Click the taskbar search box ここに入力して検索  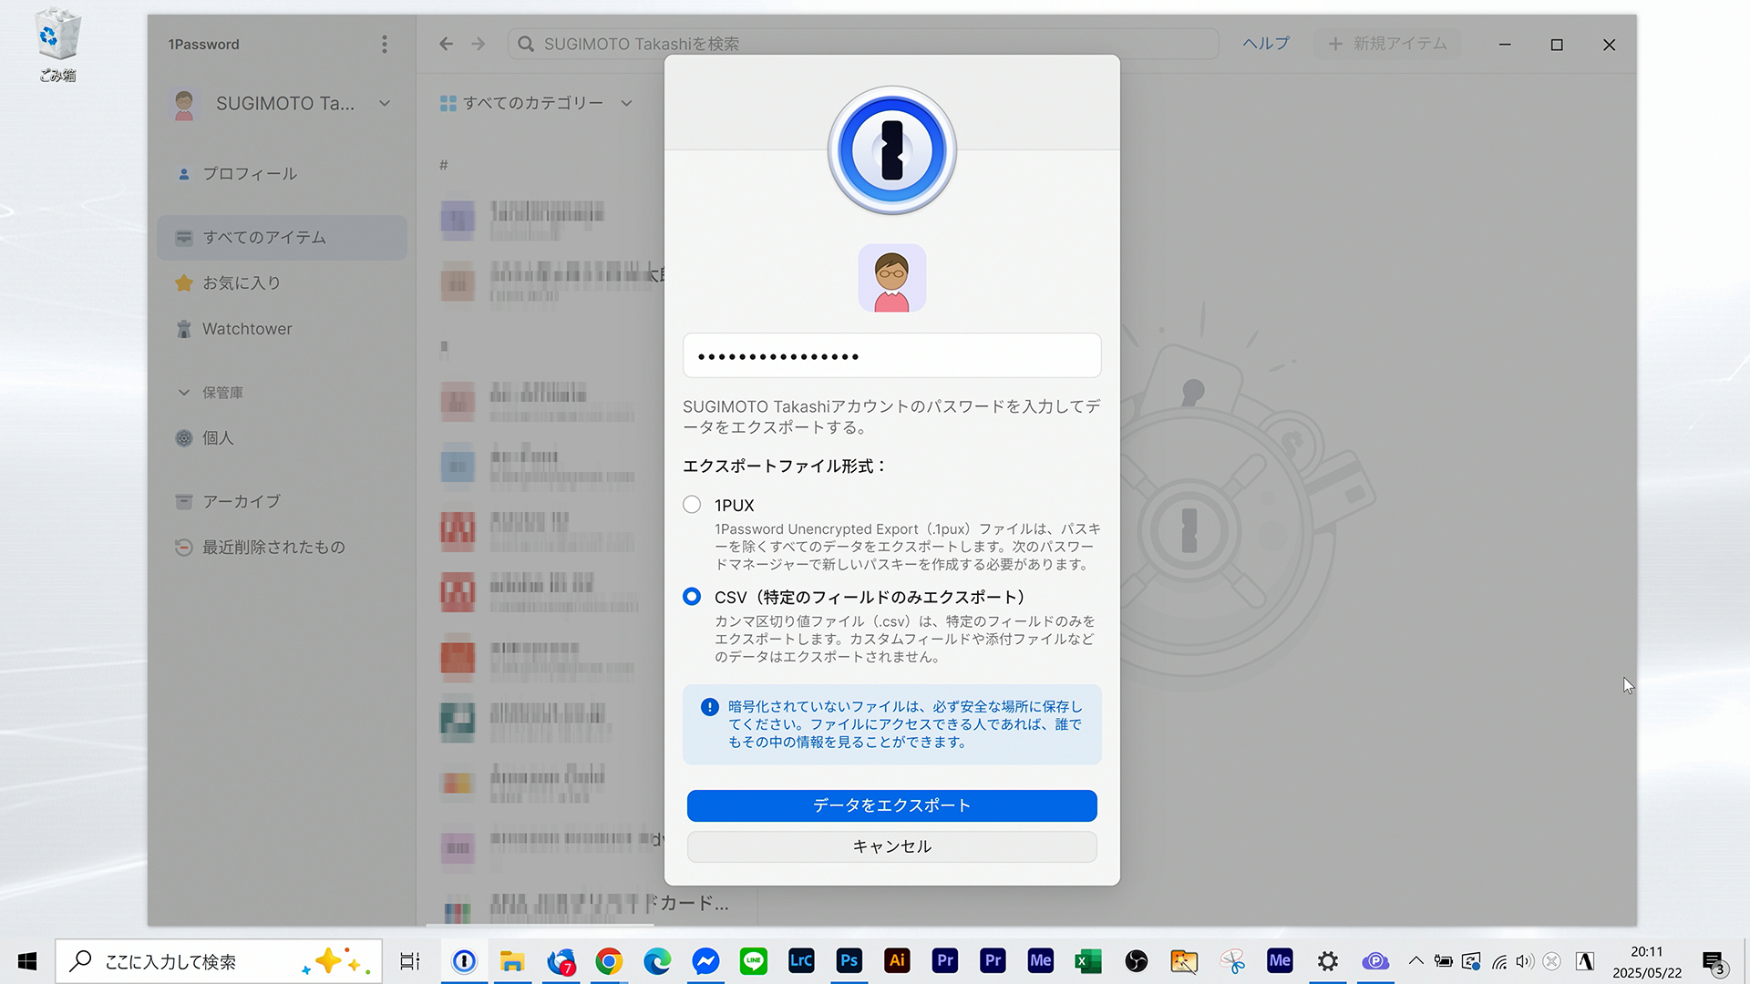pos(219,961)
